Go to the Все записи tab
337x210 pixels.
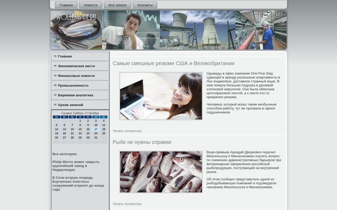click(117, 5)
